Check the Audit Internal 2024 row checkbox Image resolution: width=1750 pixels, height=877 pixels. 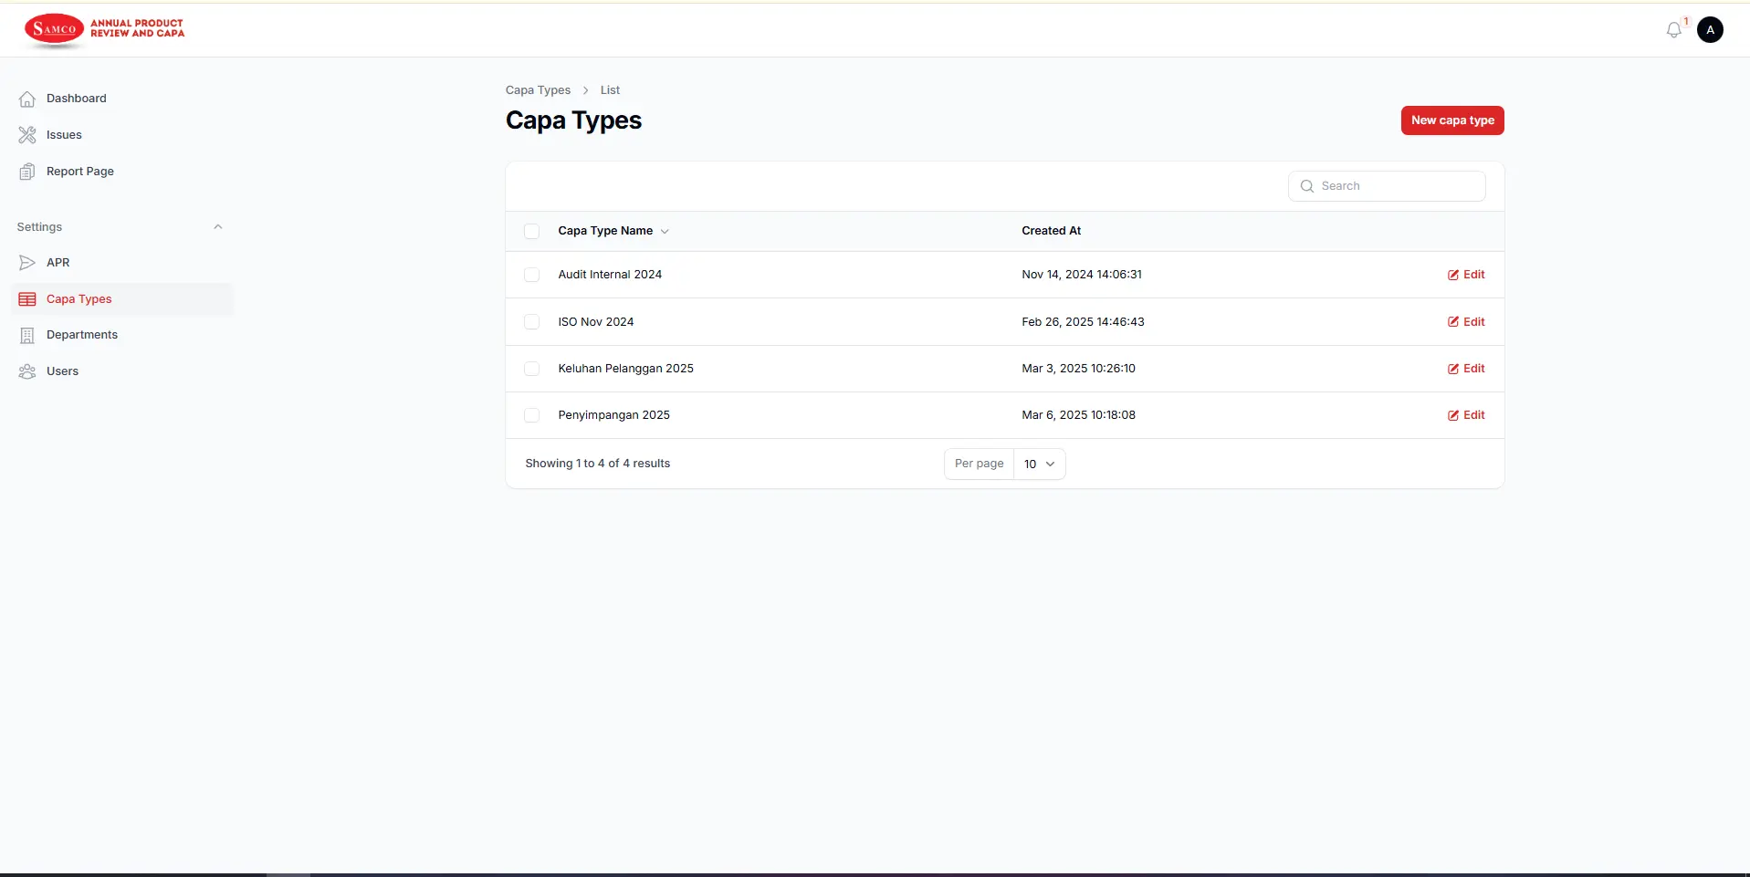[x=531, y=275]
